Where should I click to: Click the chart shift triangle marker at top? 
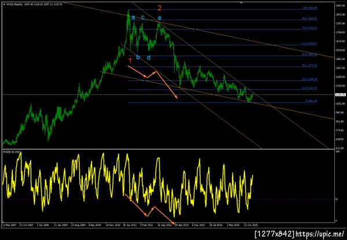pos(241,3)
